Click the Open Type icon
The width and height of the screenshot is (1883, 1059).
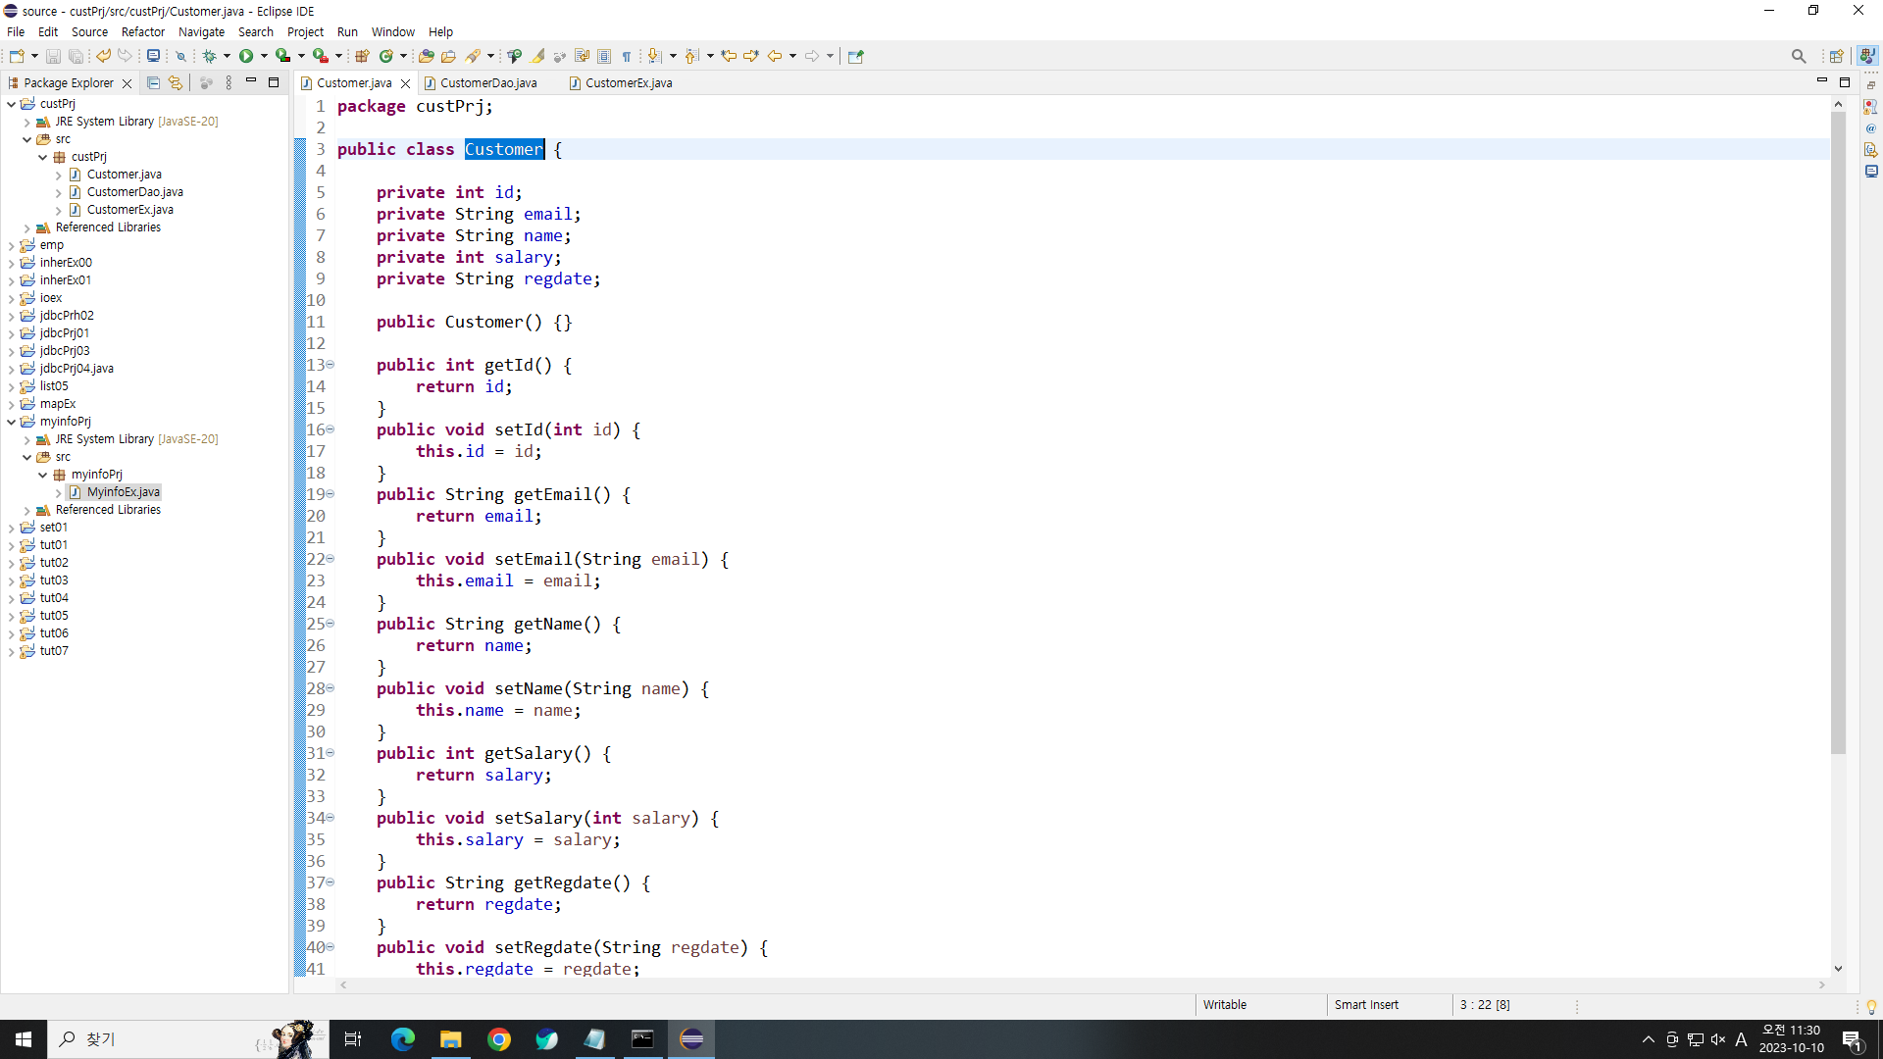[x=426, y=56]
